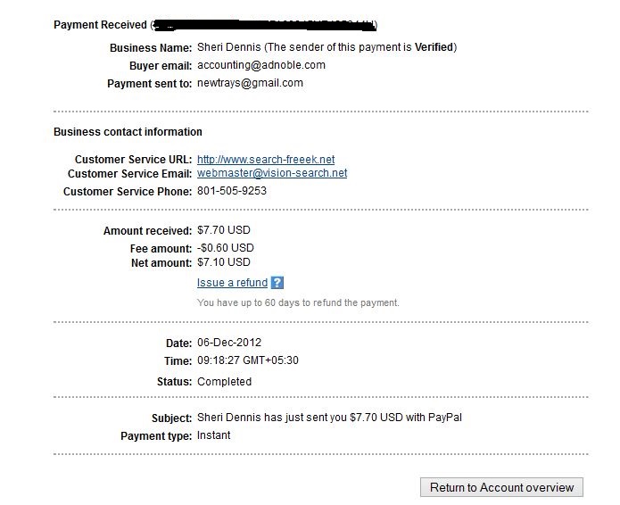
Task: Click the 60 days refund notice text
Action: (x=298, y=303)
